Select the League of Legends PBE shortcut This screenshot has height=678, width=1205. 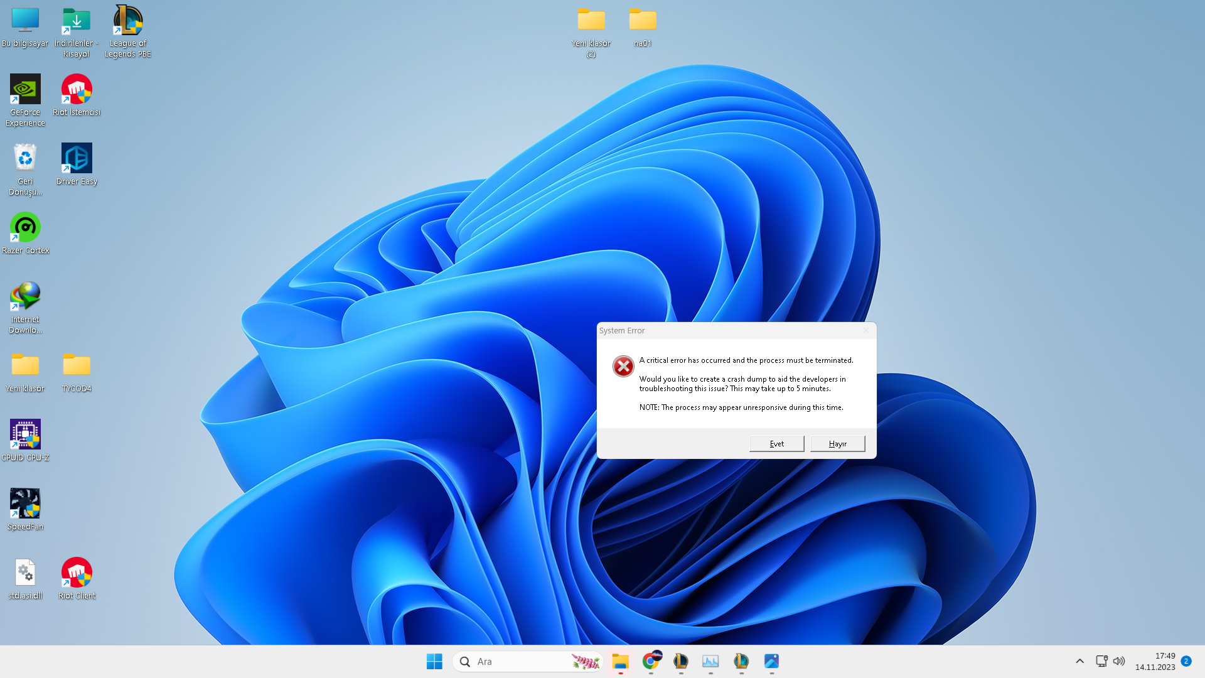[128, 33]
